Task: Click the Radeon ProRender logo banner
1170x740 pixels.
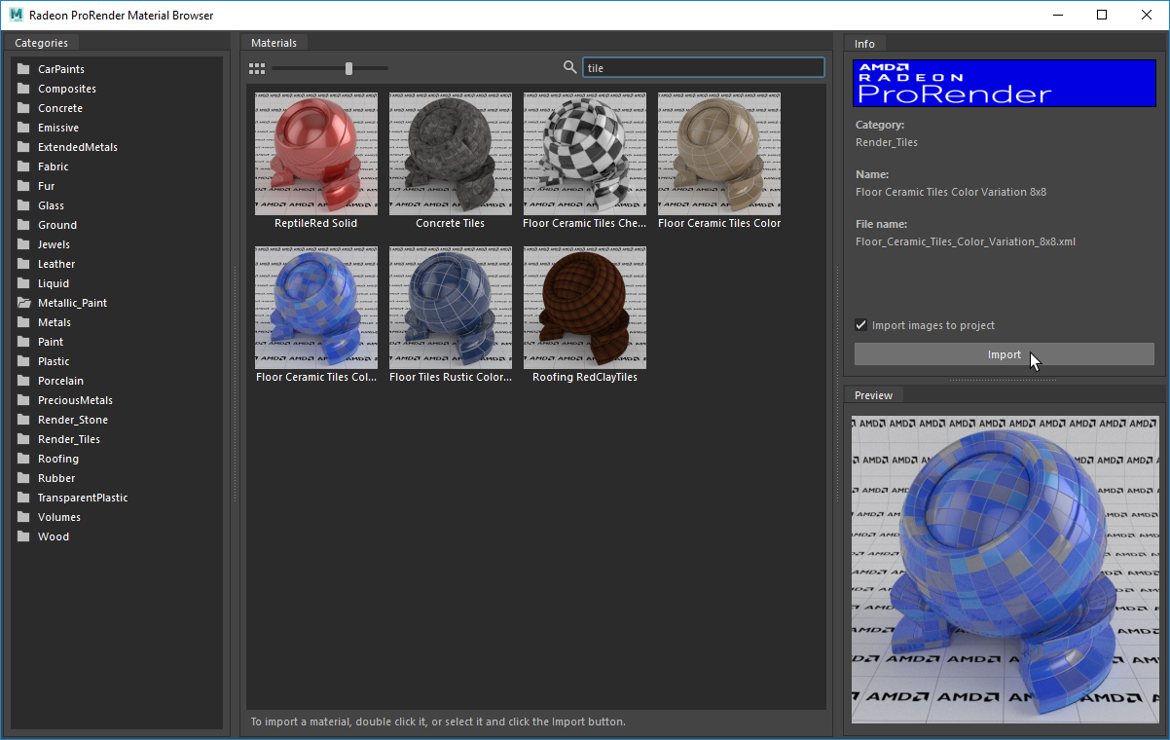Action: coord(1005,83)
